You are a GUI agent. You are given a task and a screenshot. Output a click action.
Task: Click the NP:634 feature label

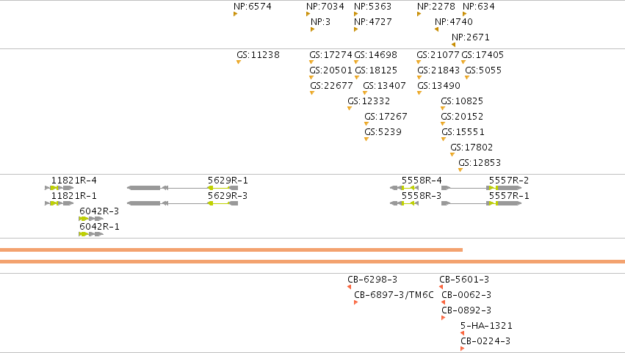coord(478,7)
